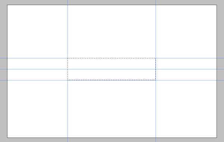
Task: Click where right guide crosses middle horizontal guide
Action: click(x=156, y=69)
